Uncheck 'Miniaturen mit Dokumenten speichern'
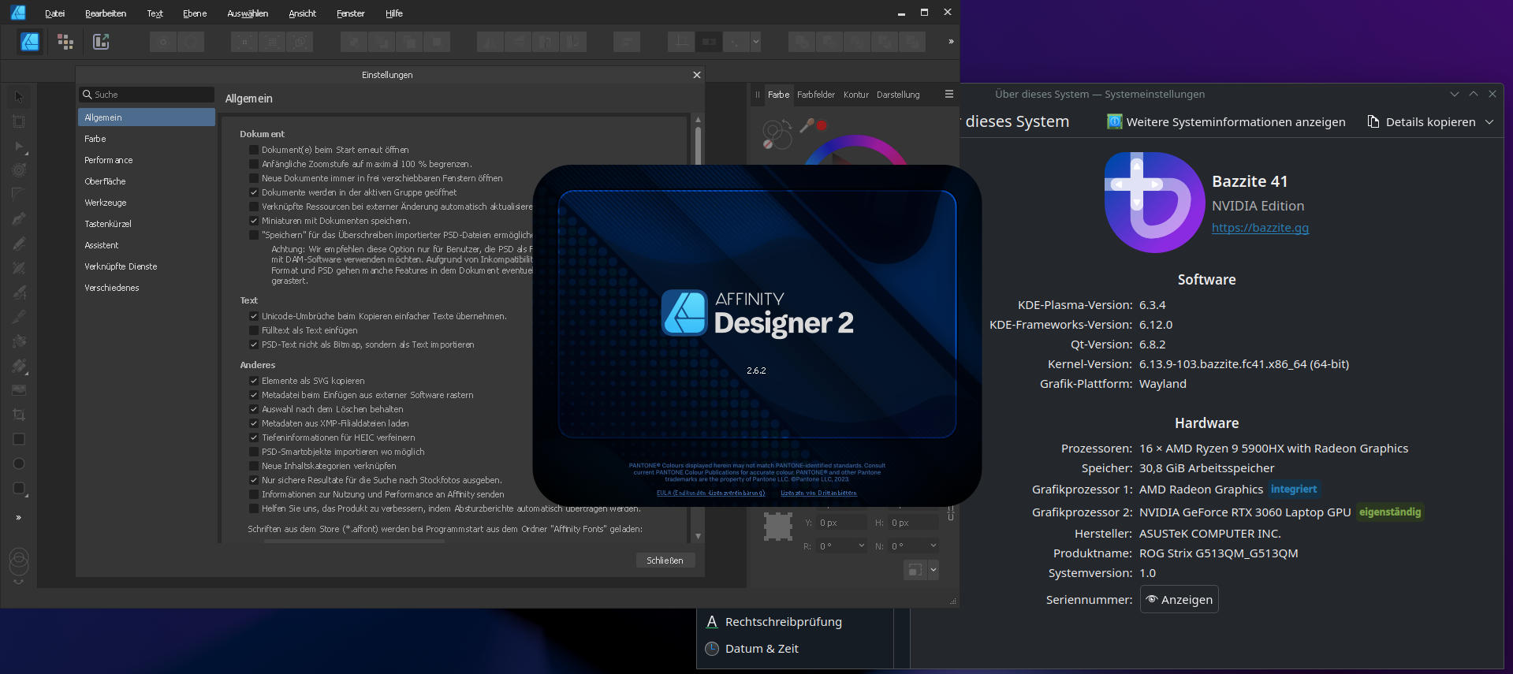The image size is (1513, 674). [x=254, y=221]
